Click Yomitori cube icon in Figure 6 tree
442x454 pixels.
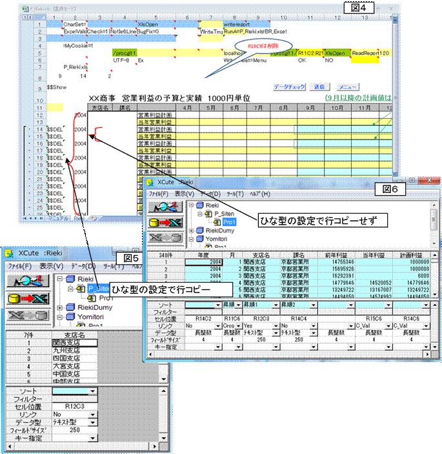[200, 239]
